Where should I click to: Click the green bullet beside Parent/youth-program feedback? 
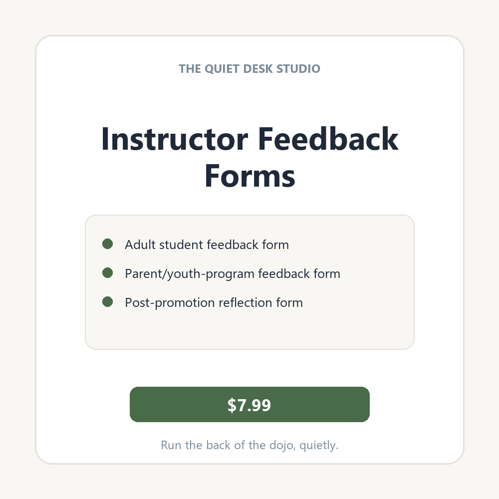coord(108,273)
